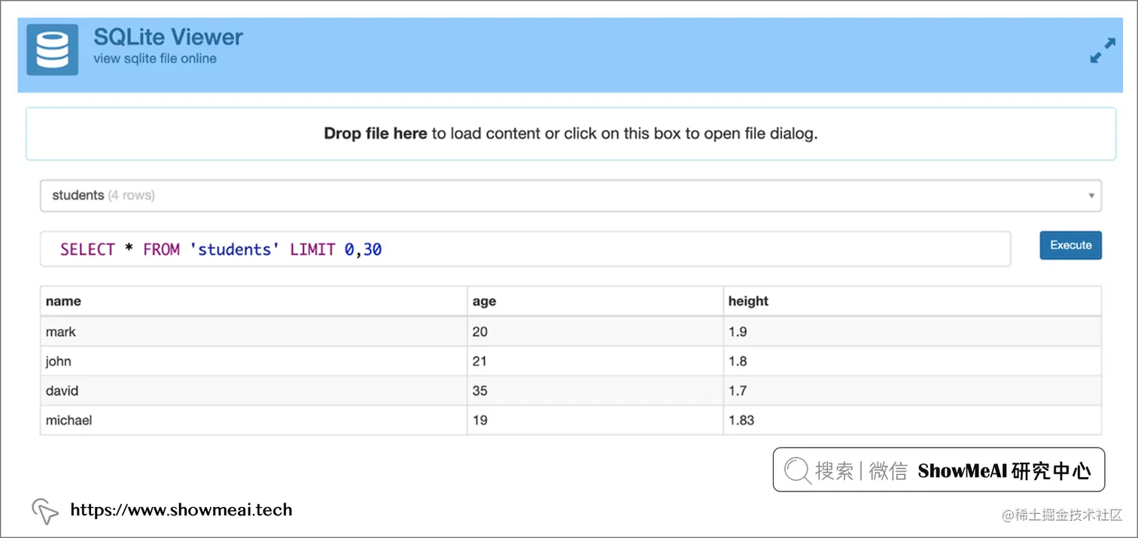This screenshot has width=1138, height=538.
Task: Open the students table dropdown
Action: pos(571,196)
